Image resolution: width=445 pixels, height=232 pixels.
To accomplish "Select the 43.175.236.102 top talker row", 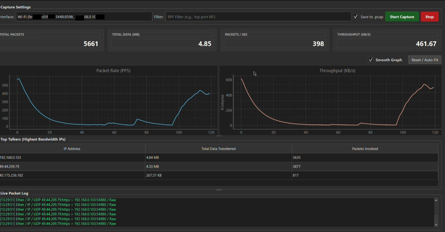I will tap(72, 175).
